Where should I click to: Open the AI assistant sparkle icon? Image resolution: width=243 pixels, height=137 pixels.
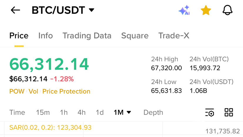pyautogui.click(x=184, y=11)
